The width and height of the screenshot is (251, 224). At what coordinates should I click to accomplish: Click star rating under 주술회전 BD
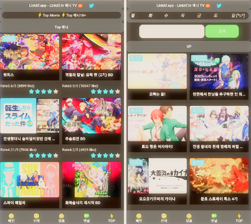pos(105,156)
